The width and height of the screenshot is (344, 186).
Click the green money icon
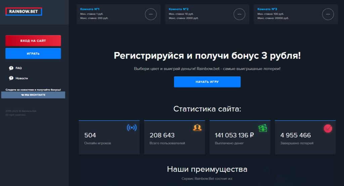(263, 128)
